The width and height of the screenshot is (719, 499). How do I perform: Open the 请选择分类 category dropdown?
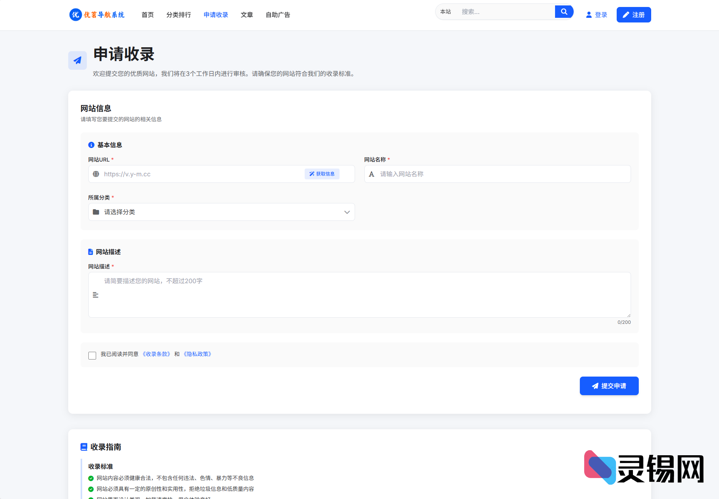pyautogui.click(x=221, y=212)
